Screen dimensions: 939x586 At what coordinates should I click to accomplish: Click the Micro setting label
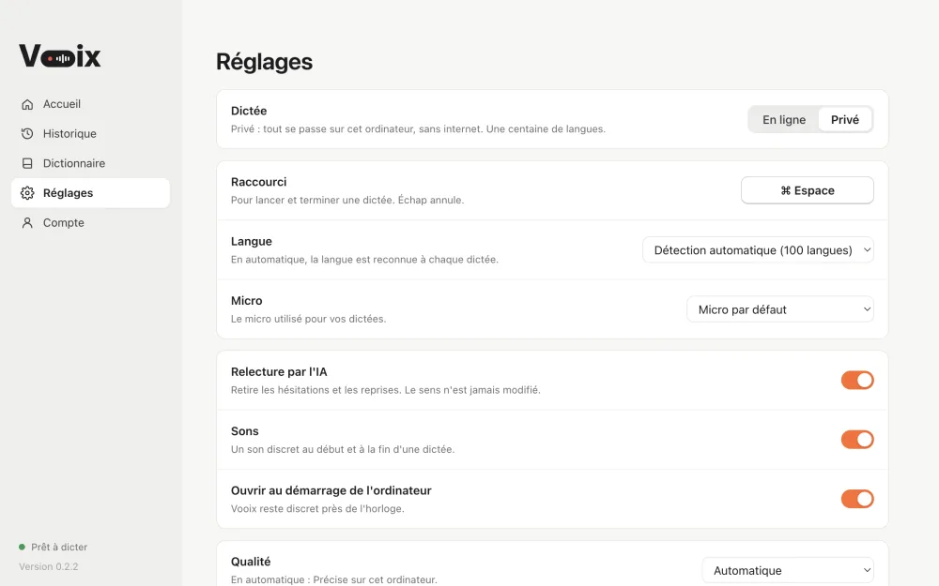coord(247,301)
